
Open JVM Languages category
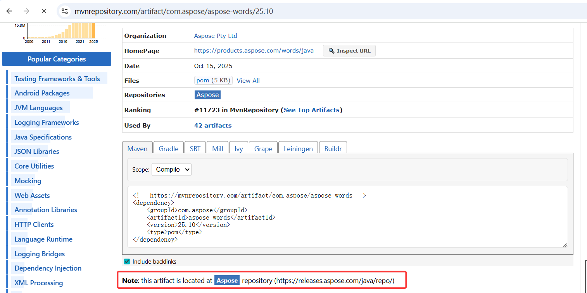pyautogui.click(x=38, y=107)
